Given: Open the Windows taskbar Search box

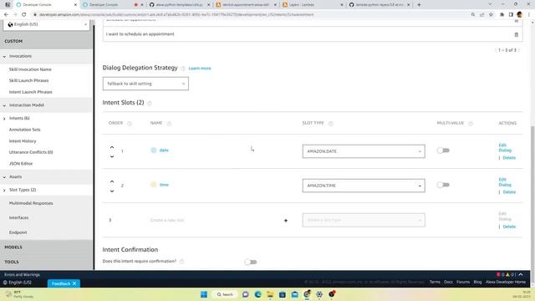Looking at the screenshot, I should click(x=225, y=294).
